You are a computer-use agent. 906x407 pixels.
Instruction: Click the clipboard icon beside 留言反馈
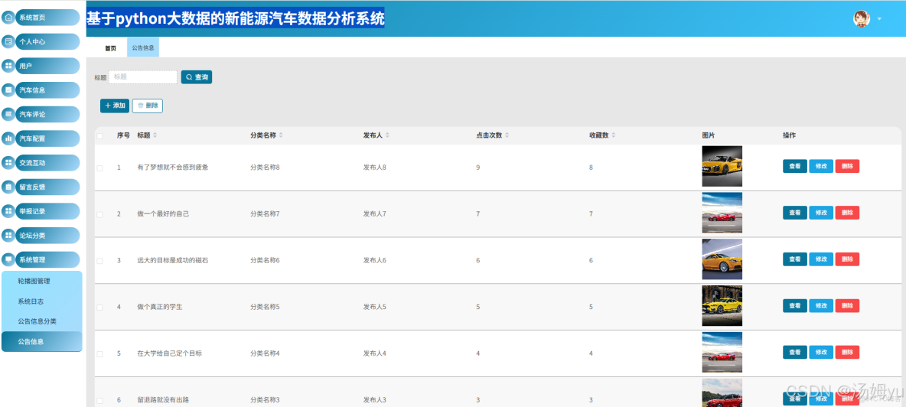pyautogui.click(x=8, y=187)
